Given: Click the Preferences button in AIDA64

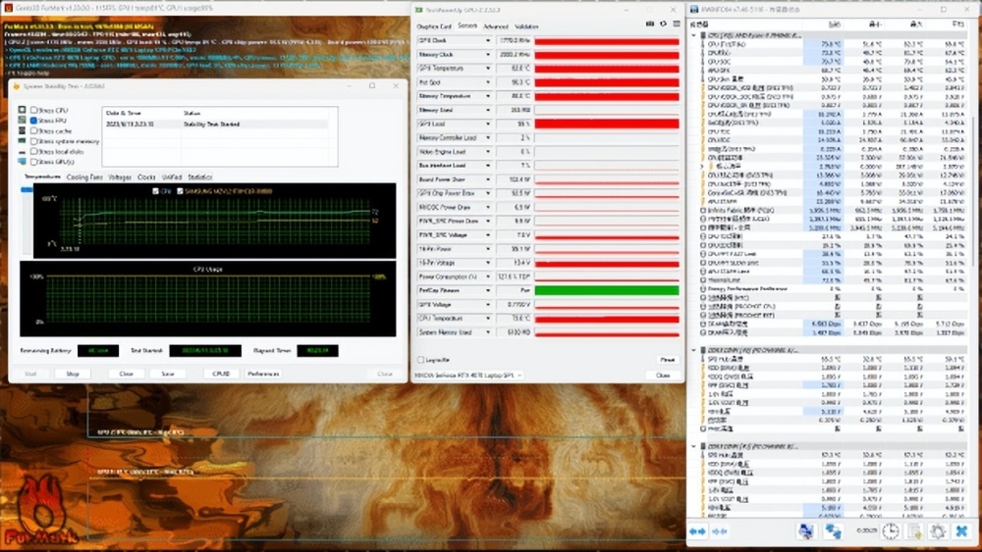Looking at the screenshot, I should coord(263,374).
